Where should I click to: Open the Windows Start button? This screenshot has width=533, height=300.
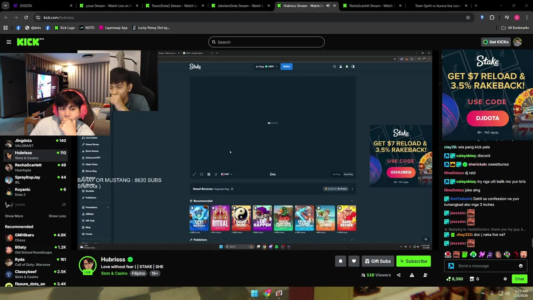pos(254,293)
